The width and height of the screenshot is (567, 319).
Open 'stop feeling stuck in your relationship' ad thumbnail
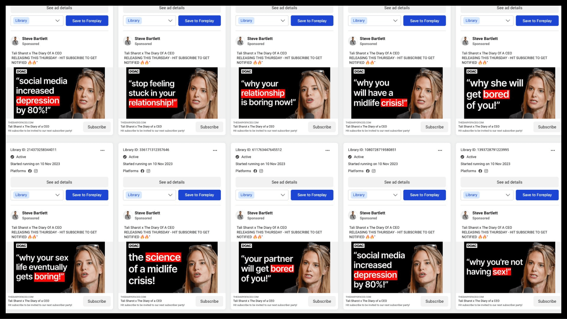(172, 93)
